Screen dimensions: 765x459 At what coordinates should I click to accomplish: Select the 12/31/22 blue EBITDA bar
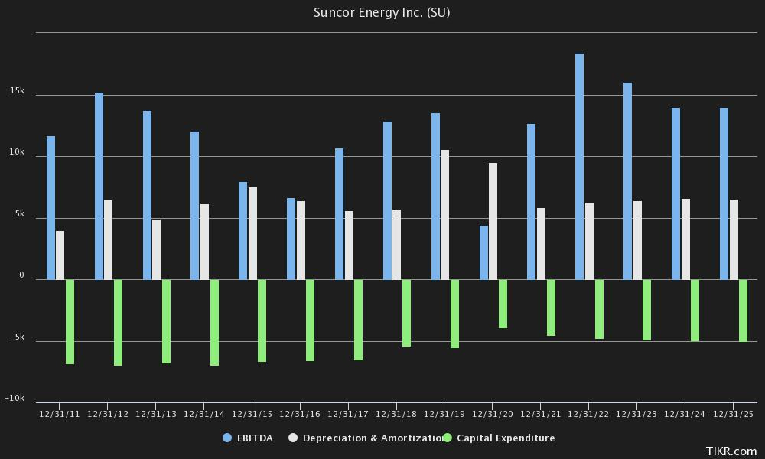pos(579,166)
